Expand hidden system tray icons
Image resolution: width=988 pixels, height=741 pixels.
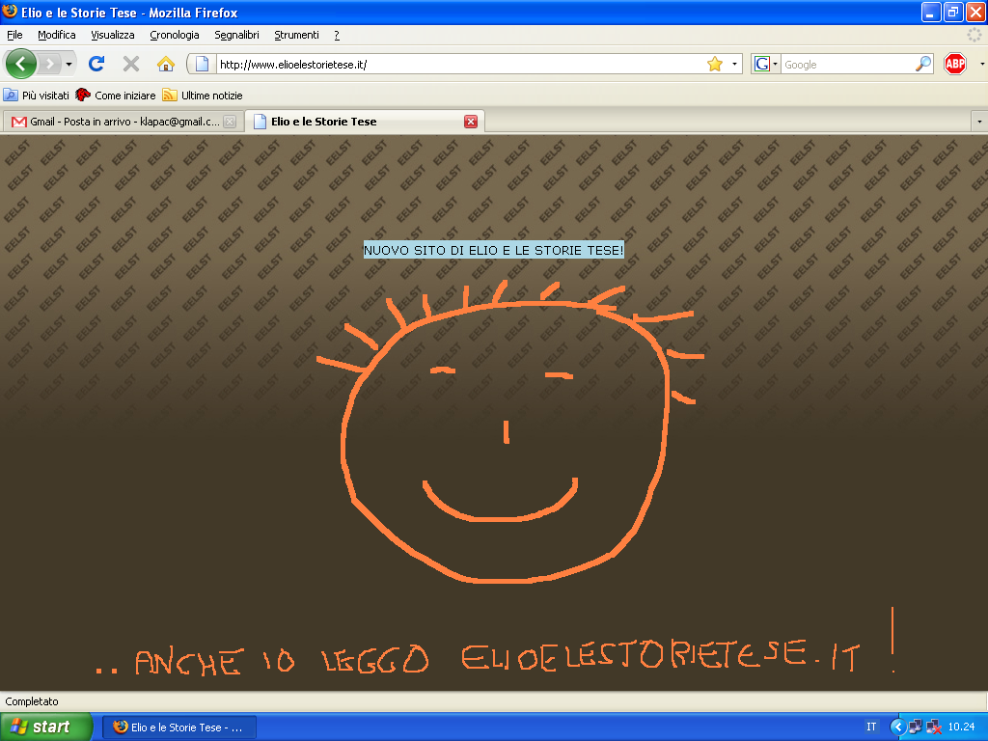coord(897,727)
